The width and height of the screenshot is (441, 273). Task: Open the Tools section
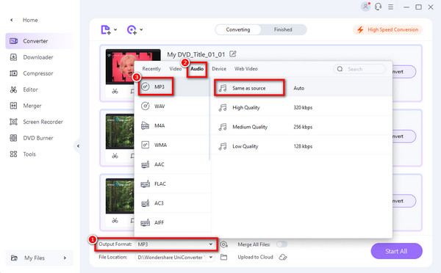click(x=29, y=154)
